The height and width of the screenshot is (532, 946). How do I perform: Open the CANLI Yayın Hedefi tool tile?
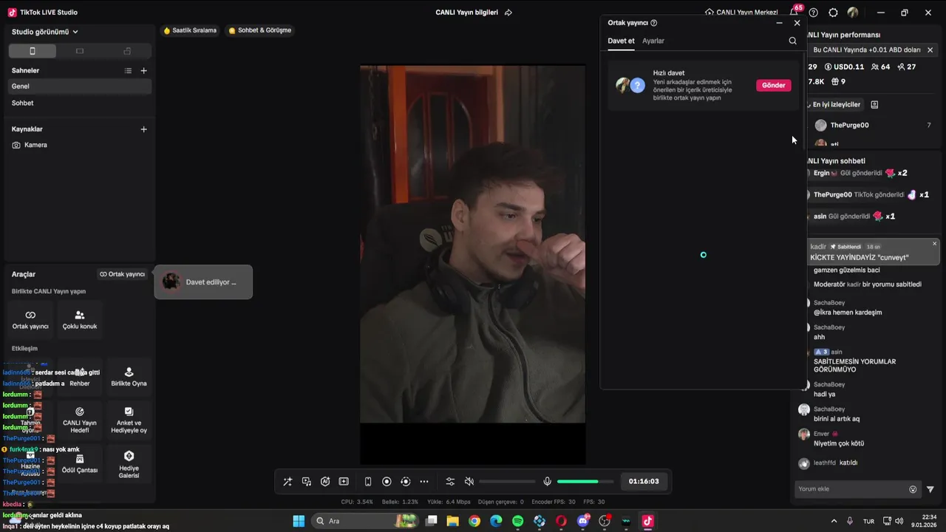80,419
